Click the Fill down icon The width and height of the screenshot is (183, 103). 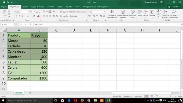pos(158,14)
